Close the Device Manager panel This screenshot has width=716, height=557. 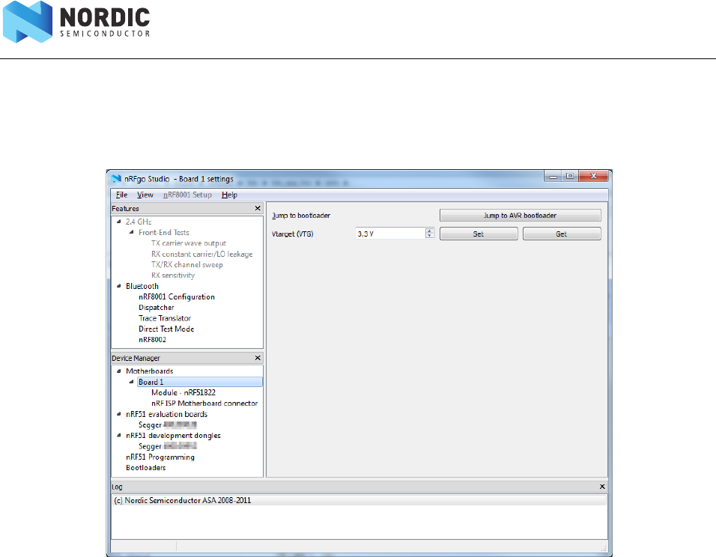pyautogui.click(x=258, y=358)
